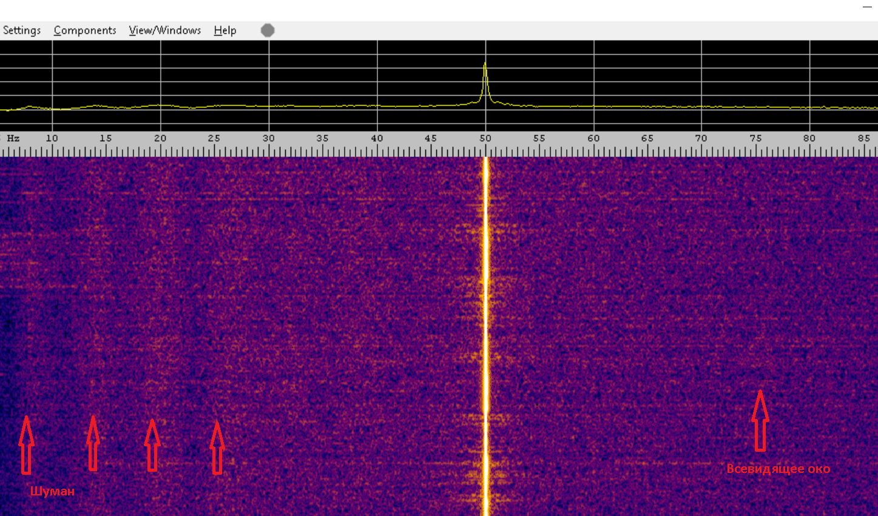Screen dimensions: 878x516
Task: Open the View/Windows menu
Action: point(164,30)
